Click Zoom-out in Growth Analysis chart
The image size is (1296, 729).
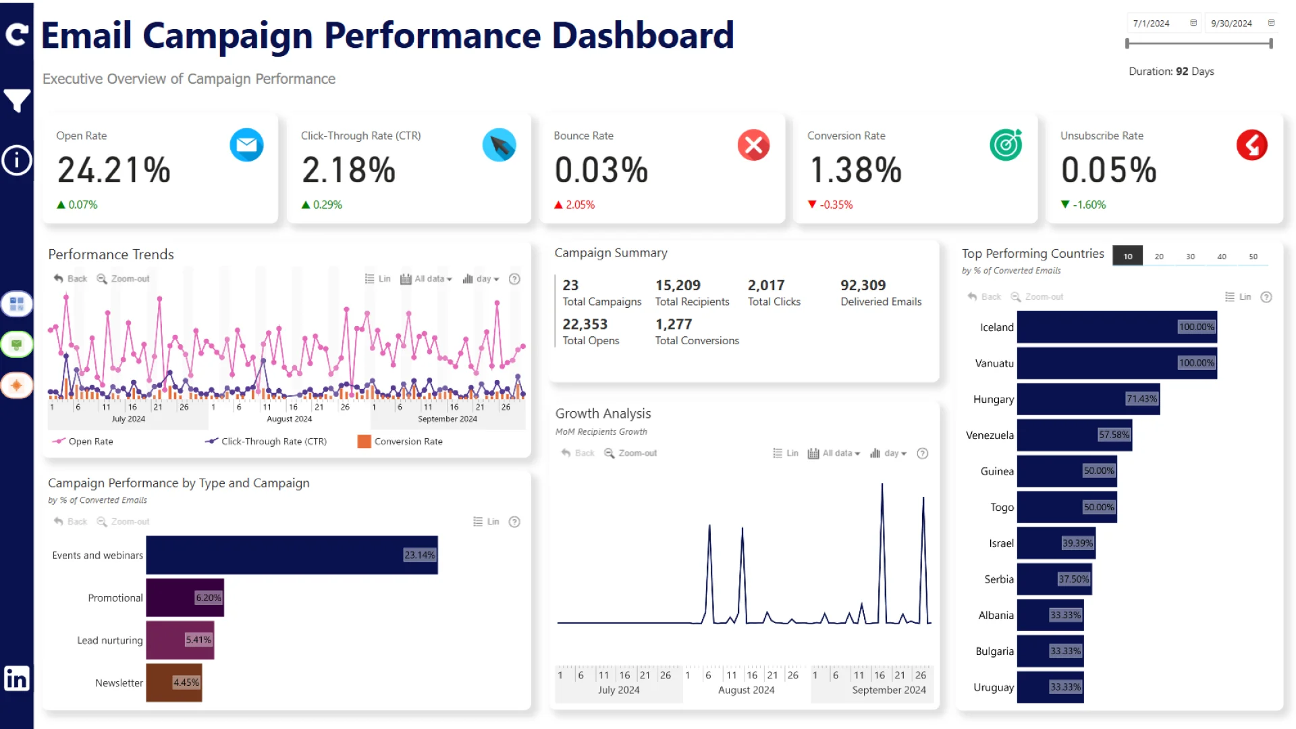click(630, 454)
